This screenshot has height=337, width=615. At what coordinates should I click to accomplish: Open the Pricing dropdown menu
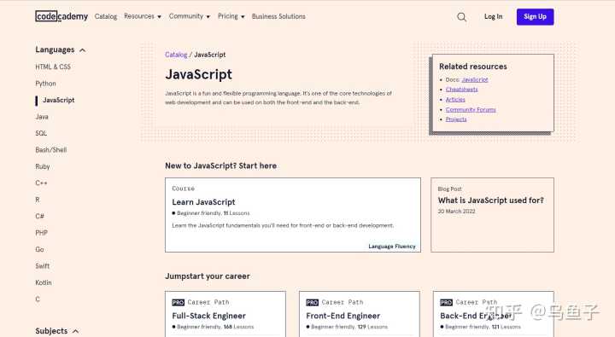click(x=231, y=16)
